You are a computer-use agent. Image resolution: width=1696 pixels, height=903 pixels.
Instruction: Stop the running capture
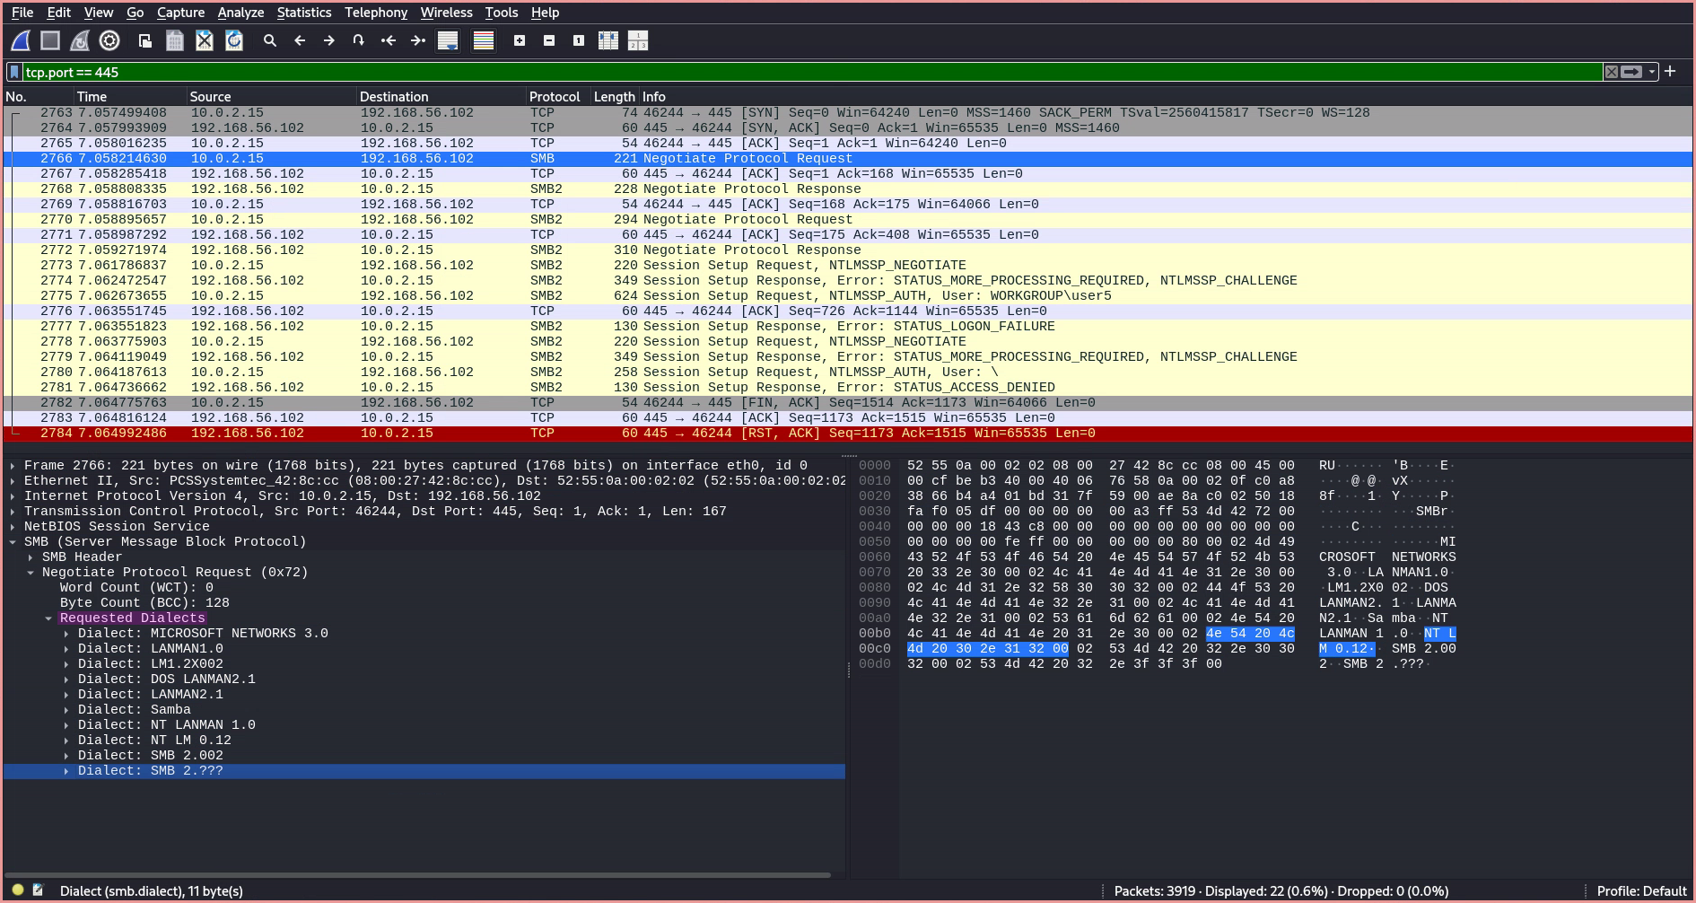(x=50, y=40)
